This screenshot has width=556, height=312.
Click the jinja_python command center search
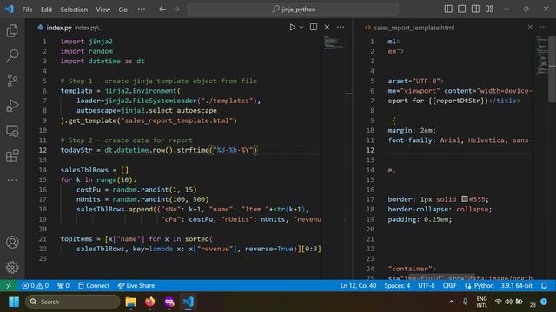293,10
